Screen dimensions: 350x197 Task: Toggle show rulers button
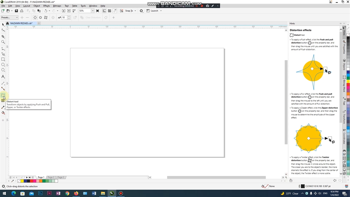click(x=104, y=11)
